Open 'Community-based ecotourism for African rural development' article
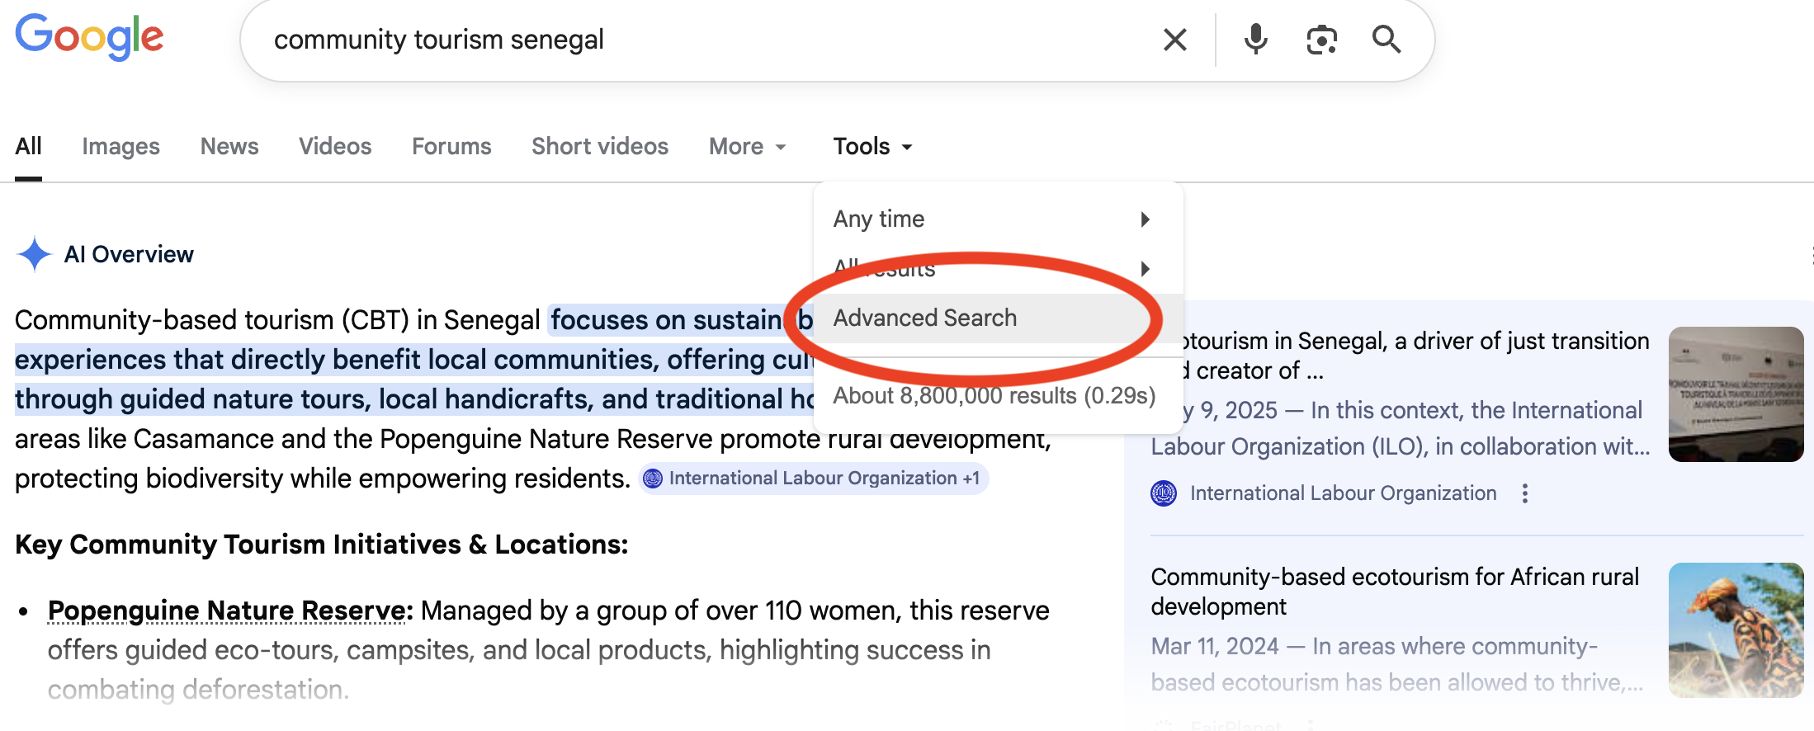 click(1395, 592)
